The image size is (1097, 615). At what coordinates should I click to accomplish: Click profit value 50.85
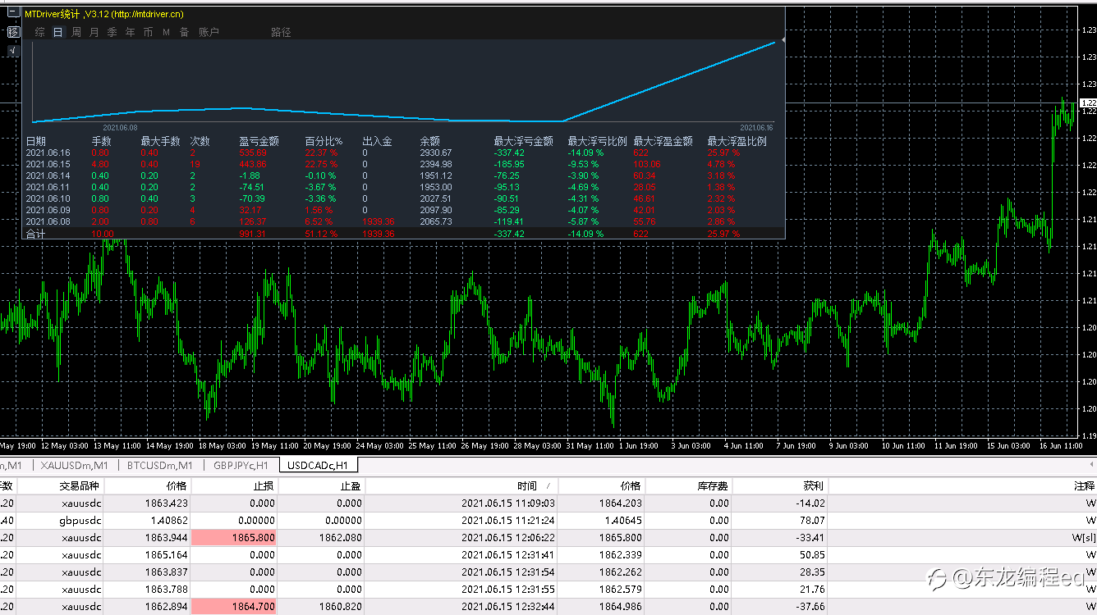pyautogui.click(x=810, y=555)
